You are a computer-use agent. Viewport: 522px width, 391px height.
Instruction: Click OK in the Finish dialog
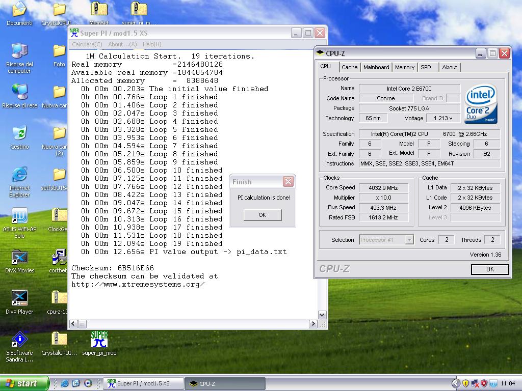click(263, 215)
